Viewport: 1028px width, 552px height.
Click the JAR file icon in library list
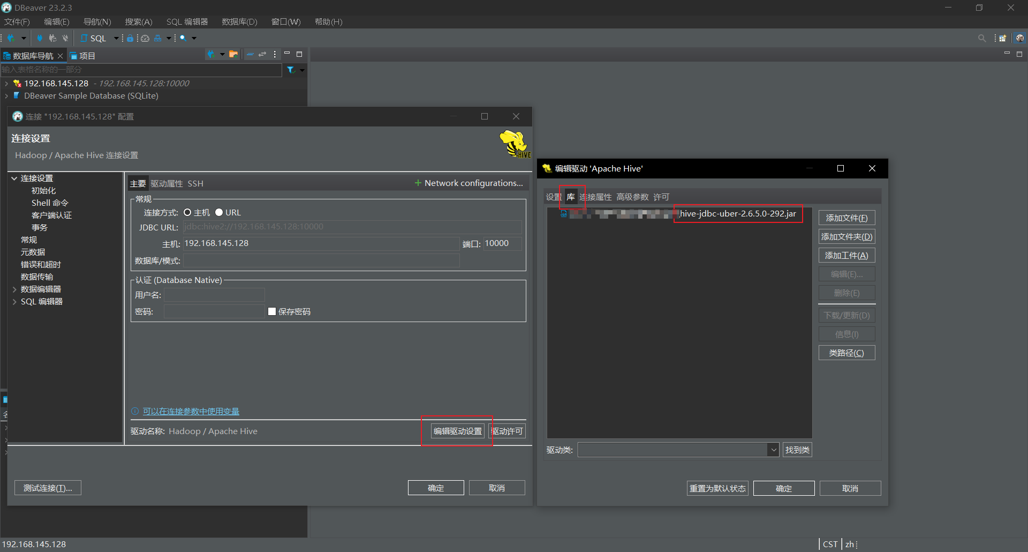tap(564, 214)
